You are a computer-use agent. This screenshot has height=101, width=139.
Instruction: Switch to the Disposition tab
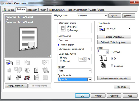point(32,10)
